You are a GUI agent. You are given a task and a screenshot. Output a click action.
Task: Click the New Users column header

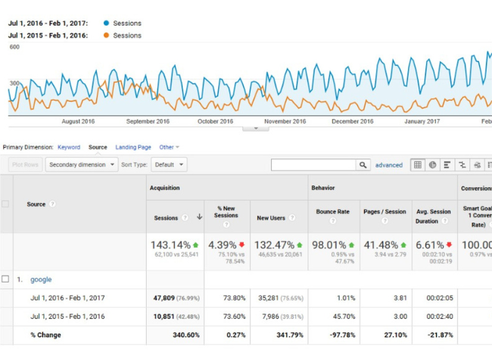(271, 218)
